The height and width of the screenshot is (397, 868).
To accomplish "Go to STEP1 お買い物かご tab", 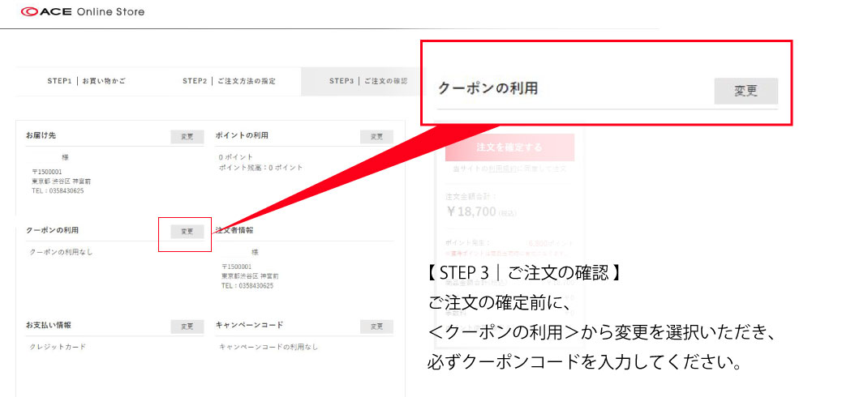I will (86, 81).
